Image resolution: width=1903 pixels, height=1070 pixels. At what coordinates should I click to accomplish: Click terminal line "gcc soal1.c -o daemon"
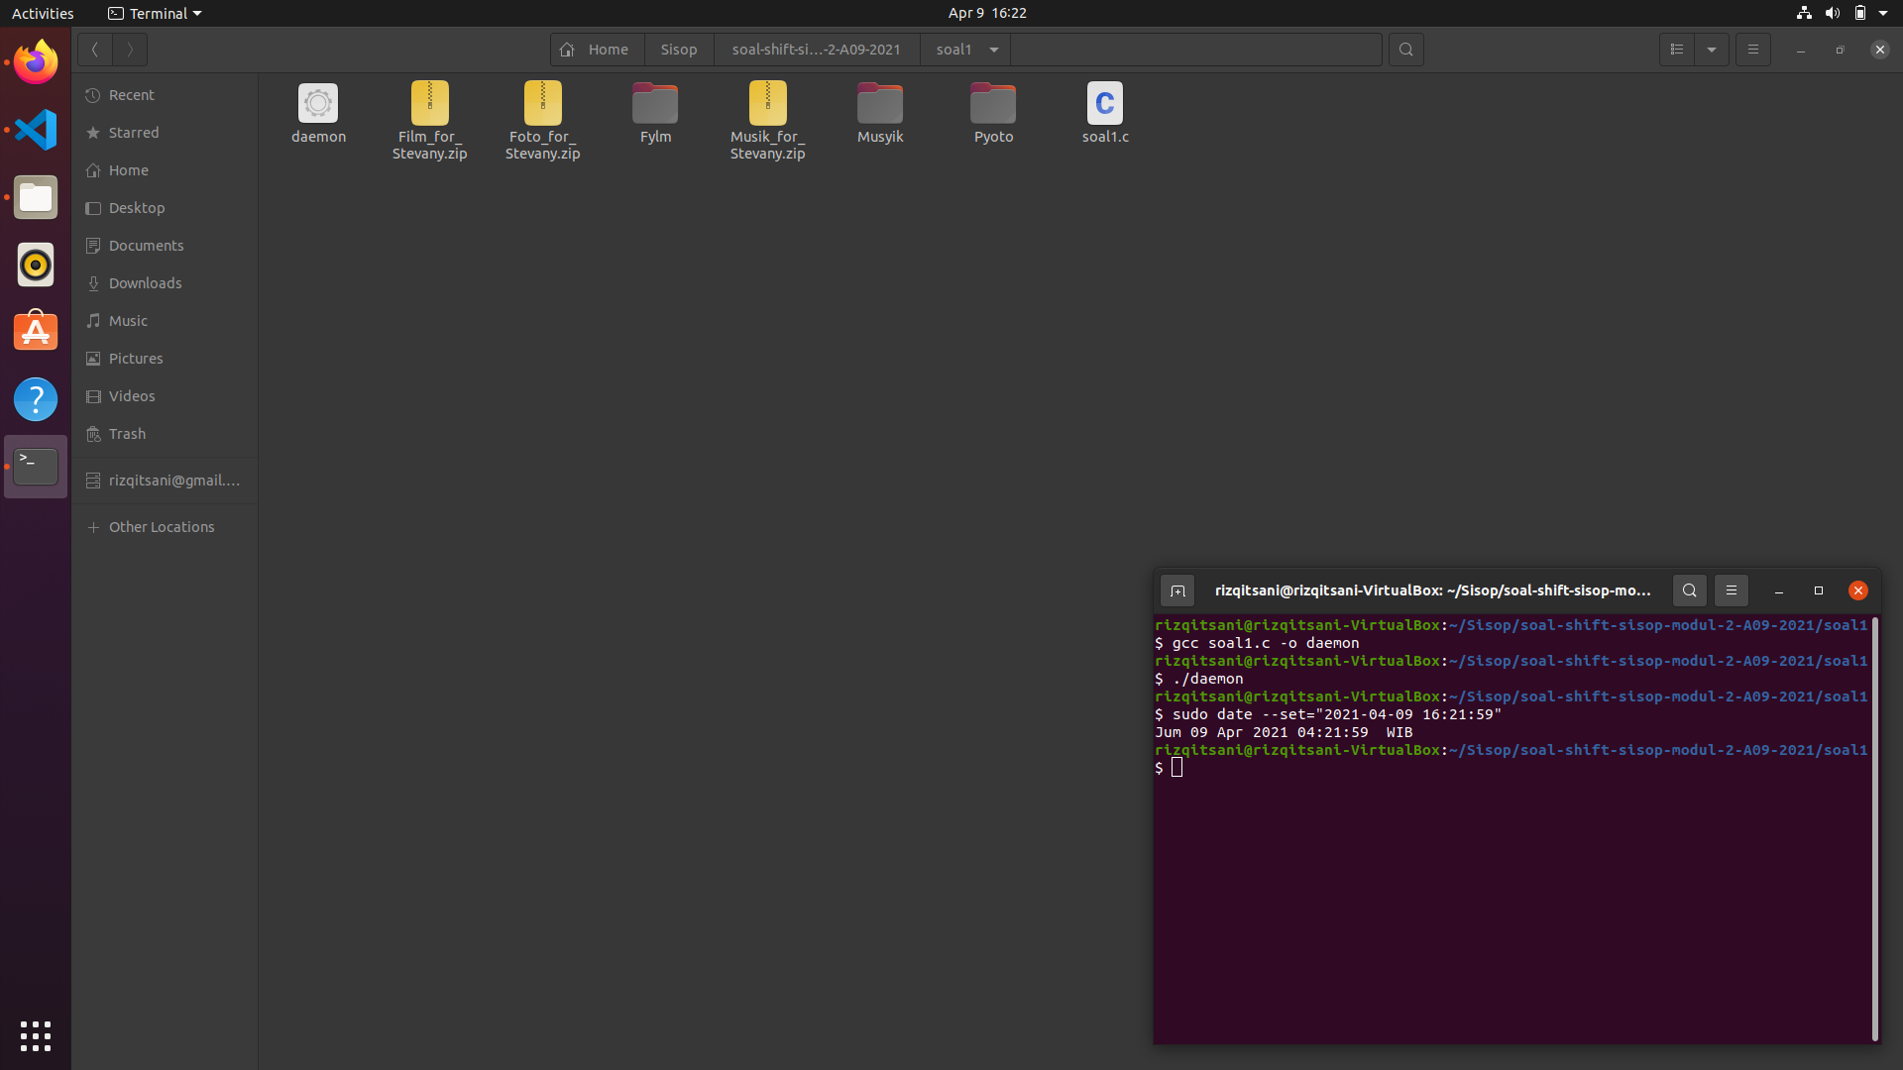1265,643
